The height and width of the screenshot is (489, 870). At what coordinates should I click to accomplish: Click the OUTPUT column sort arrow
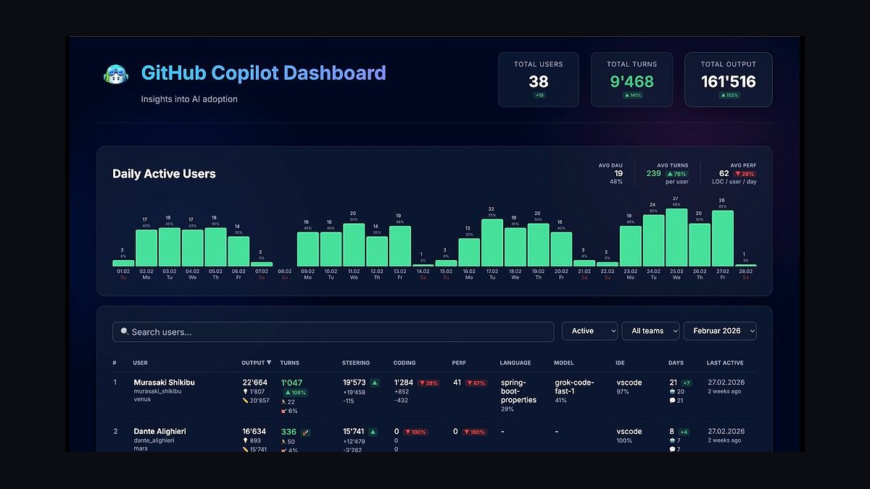(x=269, y=363)
